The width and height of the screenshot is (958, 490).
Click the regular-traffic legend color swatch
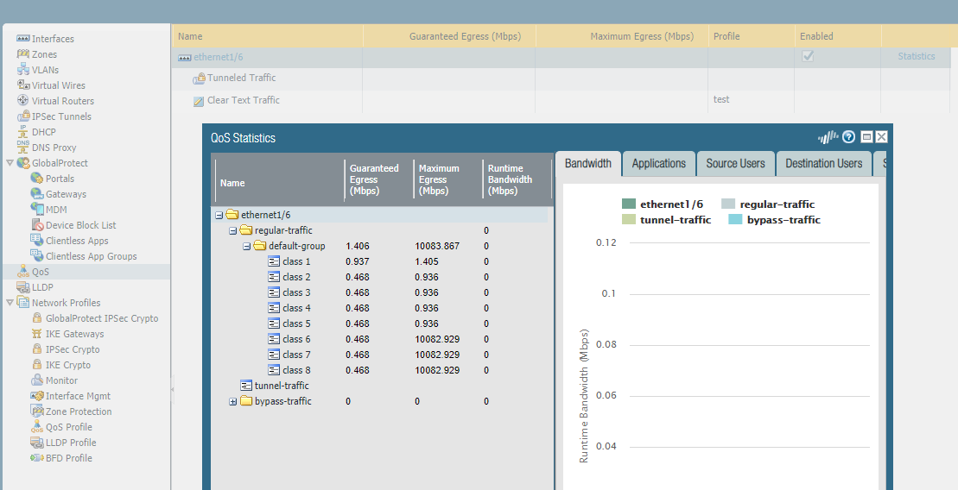point(728,204)
